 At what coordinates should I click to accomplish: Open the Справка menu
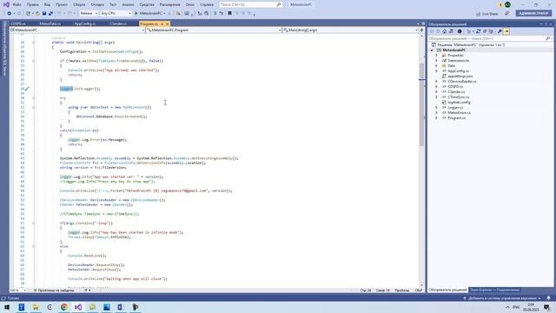tap(207, 4)
